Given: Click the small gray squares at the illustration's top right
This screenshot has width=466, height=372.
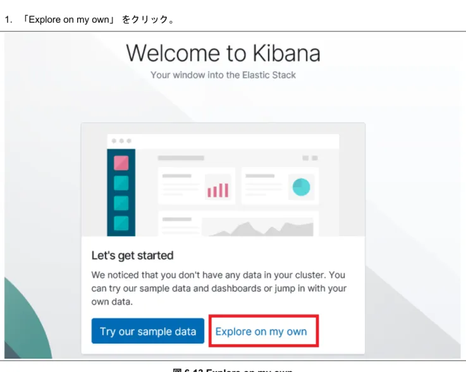Looking at the screenshot, I should pos(310,158).
